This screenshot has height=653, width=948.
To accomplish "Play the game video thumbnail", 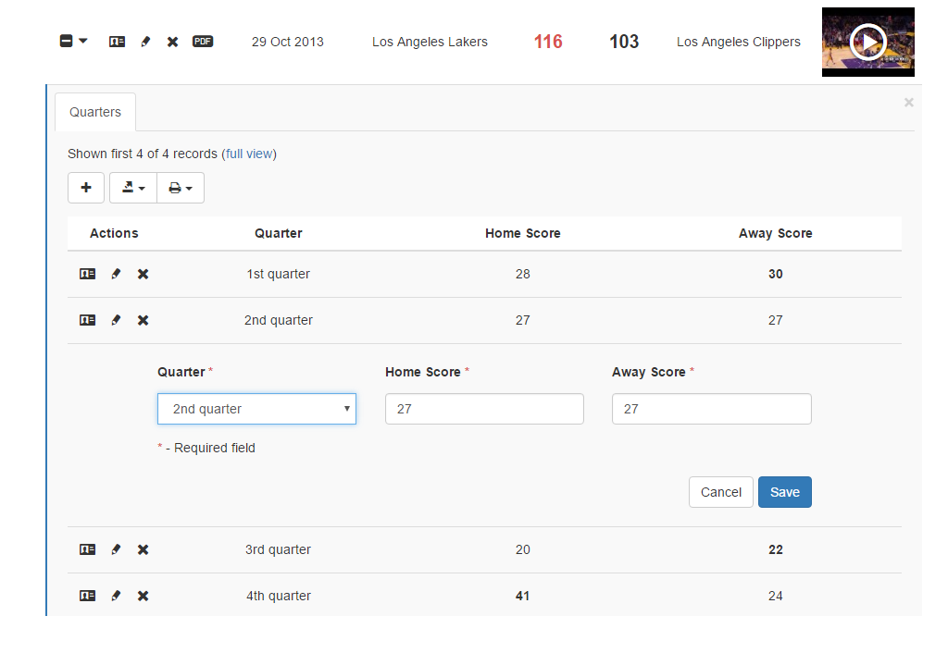I will [867, 43].
